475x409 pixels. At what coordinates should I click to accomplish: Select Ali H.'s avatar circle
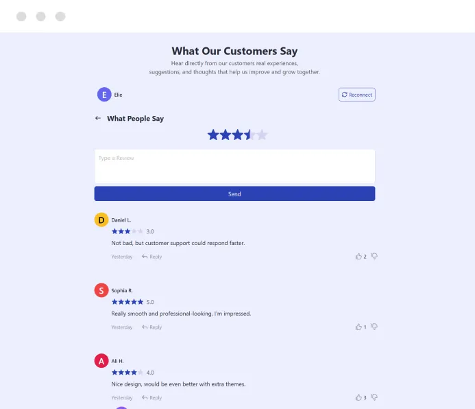point(101,361)
